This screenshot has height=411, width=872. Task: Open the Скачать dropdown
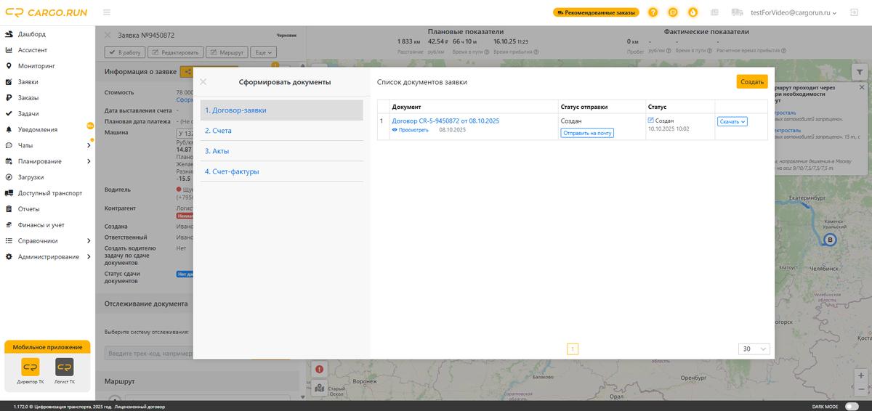(x=732, y=121)
